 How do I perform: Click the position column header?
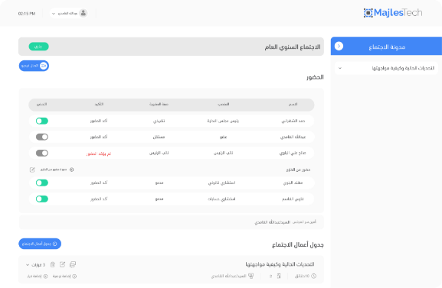coord(223,105)
